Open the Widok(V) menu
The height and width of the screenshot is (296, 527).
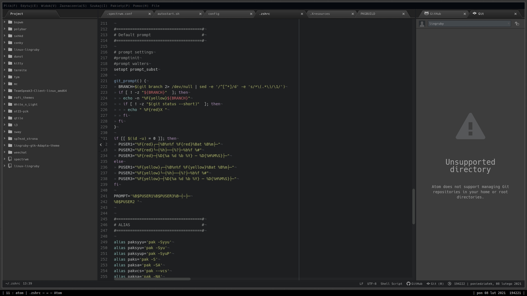pos(49,6)
